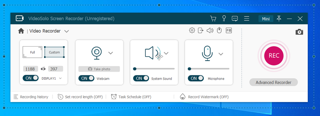The height and width of the screenshot is (116, 320).
Task: Start recording with the REC button
Action: [x=274, y=56]
